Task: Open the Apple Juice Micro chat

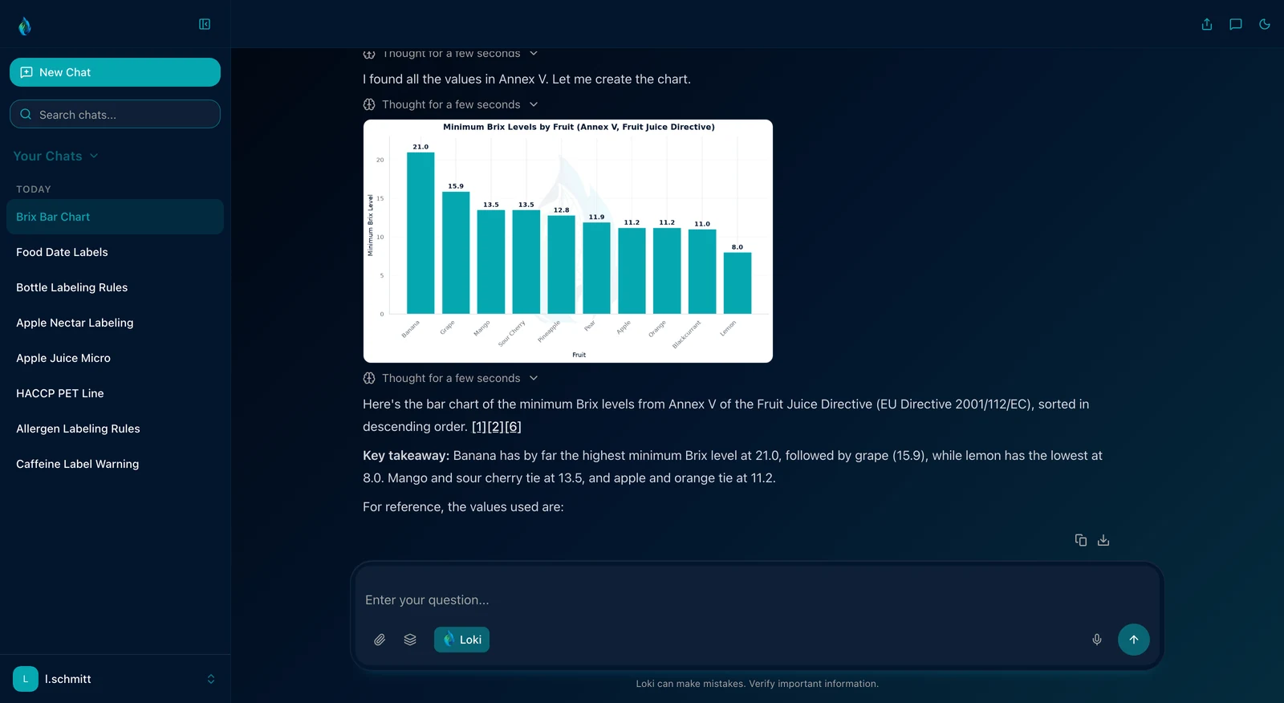Action: pyautogui.click(x=115, y=358)
